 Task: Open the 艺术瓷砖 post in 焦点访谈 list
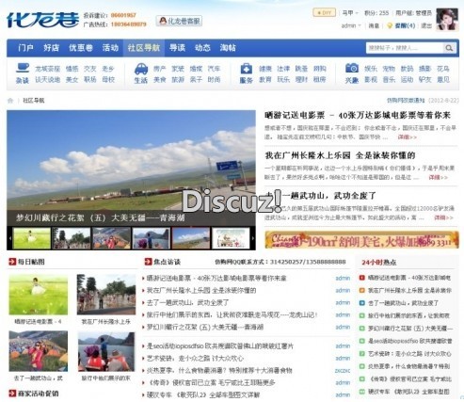click(x=195, y=358)
